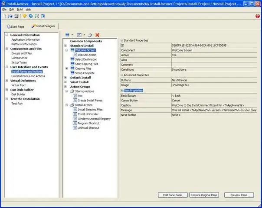Click the yellow hand toolbar icon
Image resolution: width=262 pixels, height=208 pixels.
[25, 16]
